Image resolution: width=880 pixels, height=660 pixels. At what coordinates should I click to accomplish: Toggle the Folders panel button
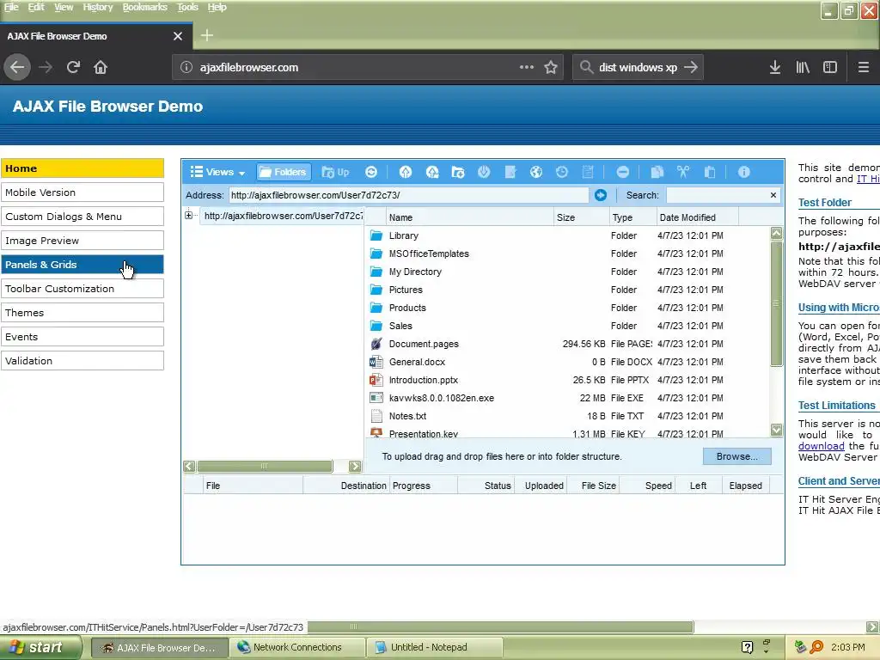[284, 172]
